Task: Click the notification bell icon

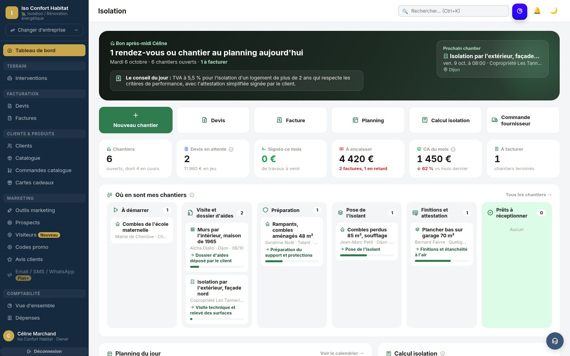Action: click(x=537, y=11)
